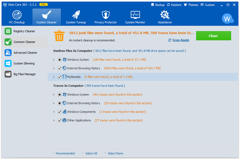Click the W user avatar icon

coord(227,19)
